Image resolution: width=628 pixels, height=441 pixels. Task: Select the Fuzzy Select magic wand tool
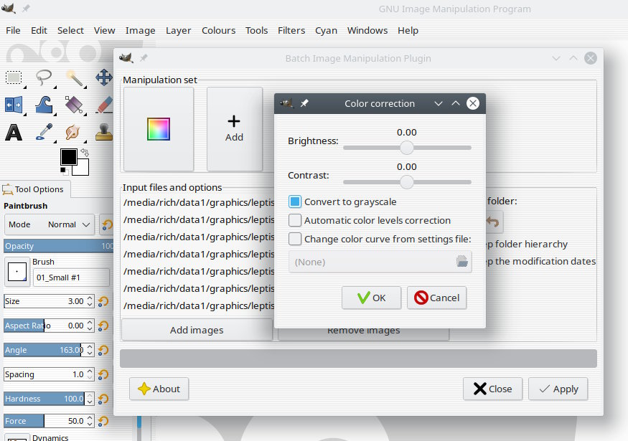click(x=75, y=77)
